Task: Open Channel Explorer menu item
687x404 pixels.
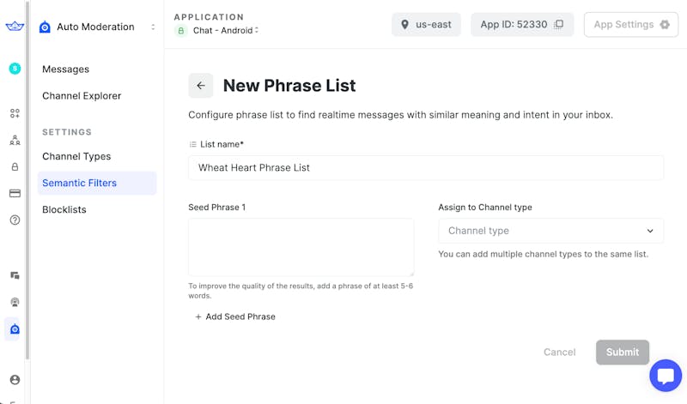Action: click(82, 96)
